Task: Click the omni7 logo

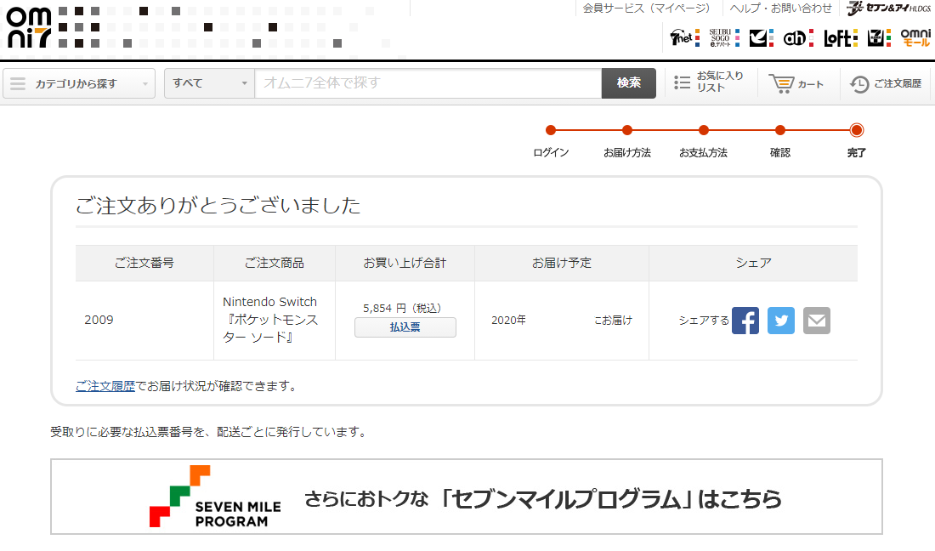Action: (29, 27)
